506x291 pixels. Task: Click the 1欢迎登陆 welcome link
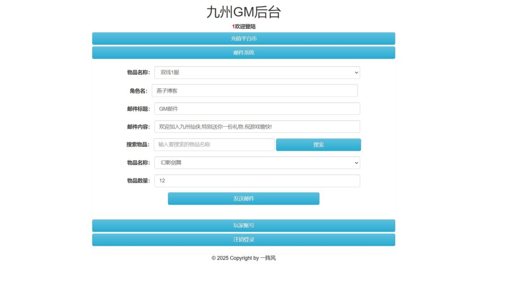tap(243, 27)
